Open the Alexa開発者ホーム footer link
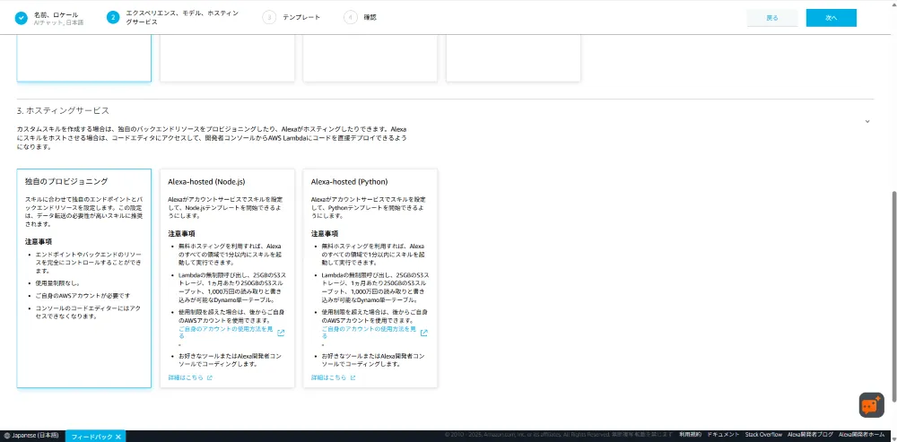This screenshot has height=442, width=897. pos(862,435)
